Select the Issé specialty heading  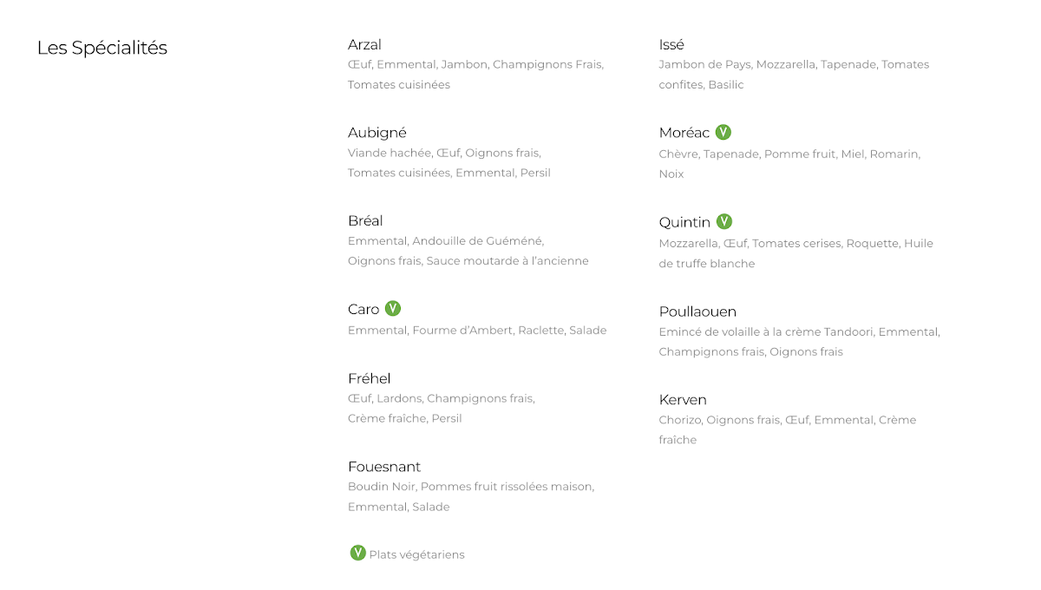point(671,44)
